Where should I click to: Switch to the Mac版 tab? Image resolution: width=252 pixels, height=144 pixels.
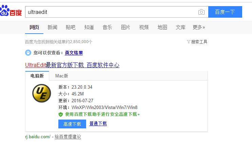(61, 76)
